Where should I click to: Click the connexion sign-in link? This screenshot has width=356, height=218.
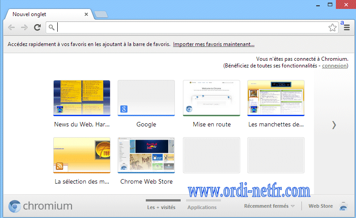point(334,66)
